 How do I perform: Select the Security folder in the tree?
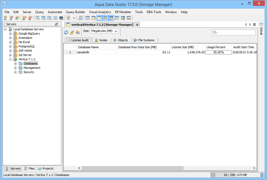[29, 72]
